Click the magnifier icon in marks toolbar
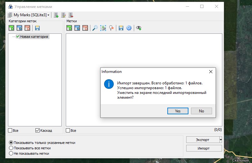The image size is (252, 163). coord(95,28)
